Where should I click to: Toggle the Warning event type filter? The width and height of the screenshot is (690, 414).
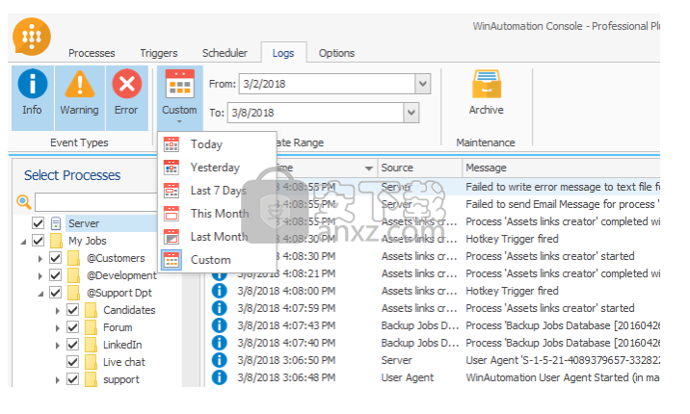[x=80, y=98]
